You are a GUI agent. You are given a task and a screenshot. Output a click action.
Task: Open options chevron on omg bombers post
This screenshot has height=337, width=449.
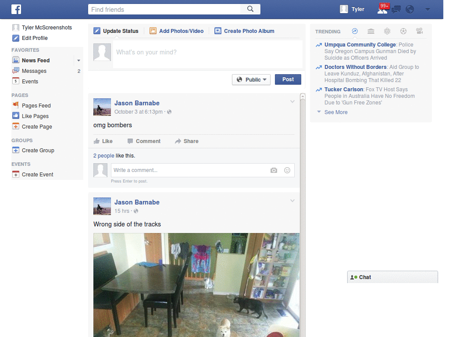[292, 101]
